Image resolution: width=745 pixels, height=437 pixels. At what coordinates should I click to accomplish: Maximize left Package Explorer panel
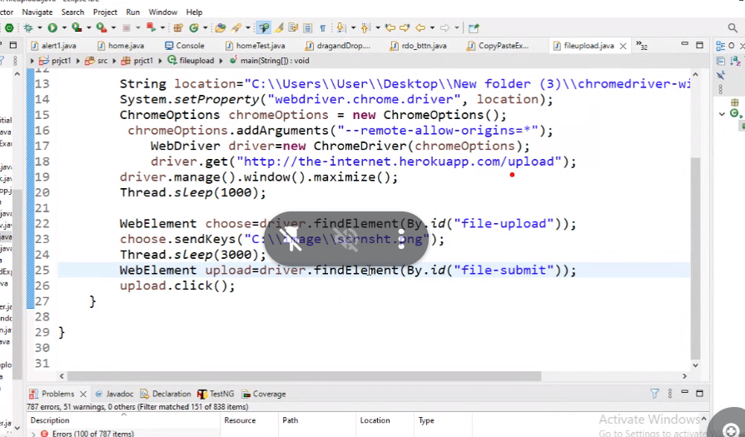(13, 45)
